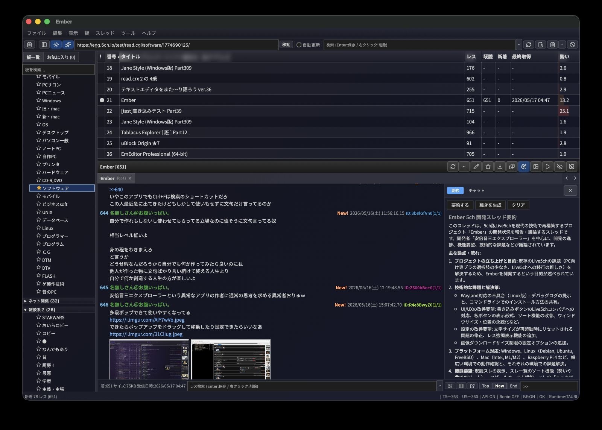Open the image gallery icon
The height and width of the screenshot is (430, 602).
click(512, 167)
